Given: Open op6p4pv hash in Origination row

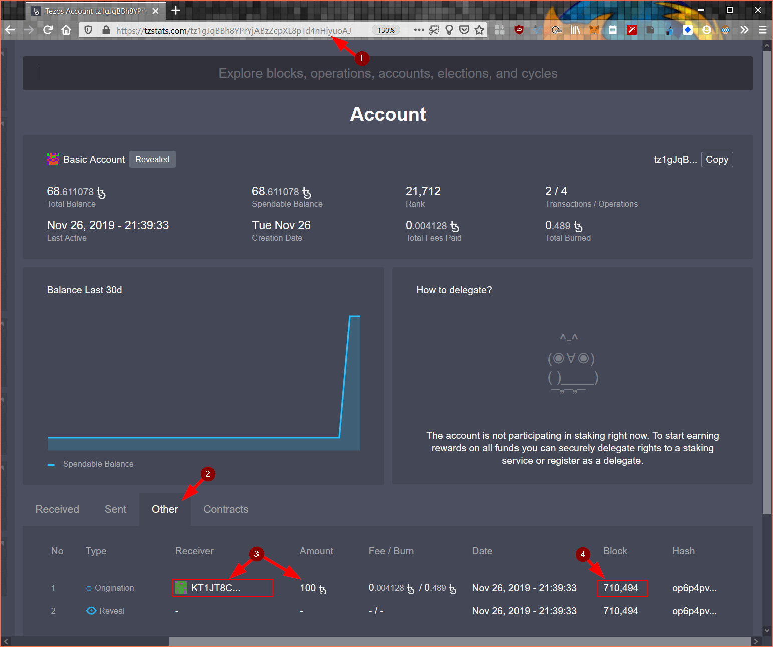Looking at the screenshot, I should 694,588.
